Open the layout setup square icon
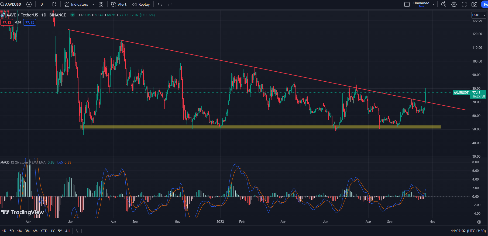The width and height of the screenshot is (488, 236). (407, 4)
